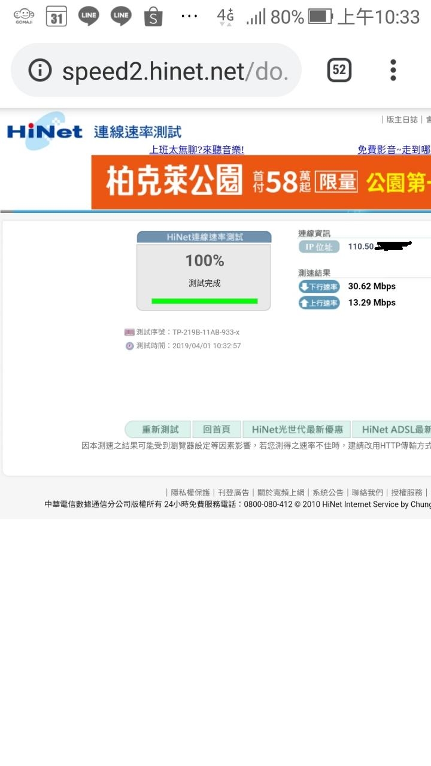Image resolution: width=431 pixels, height=766 pixels.
Task: Click the test time clock icon
Action: [129, 346]
